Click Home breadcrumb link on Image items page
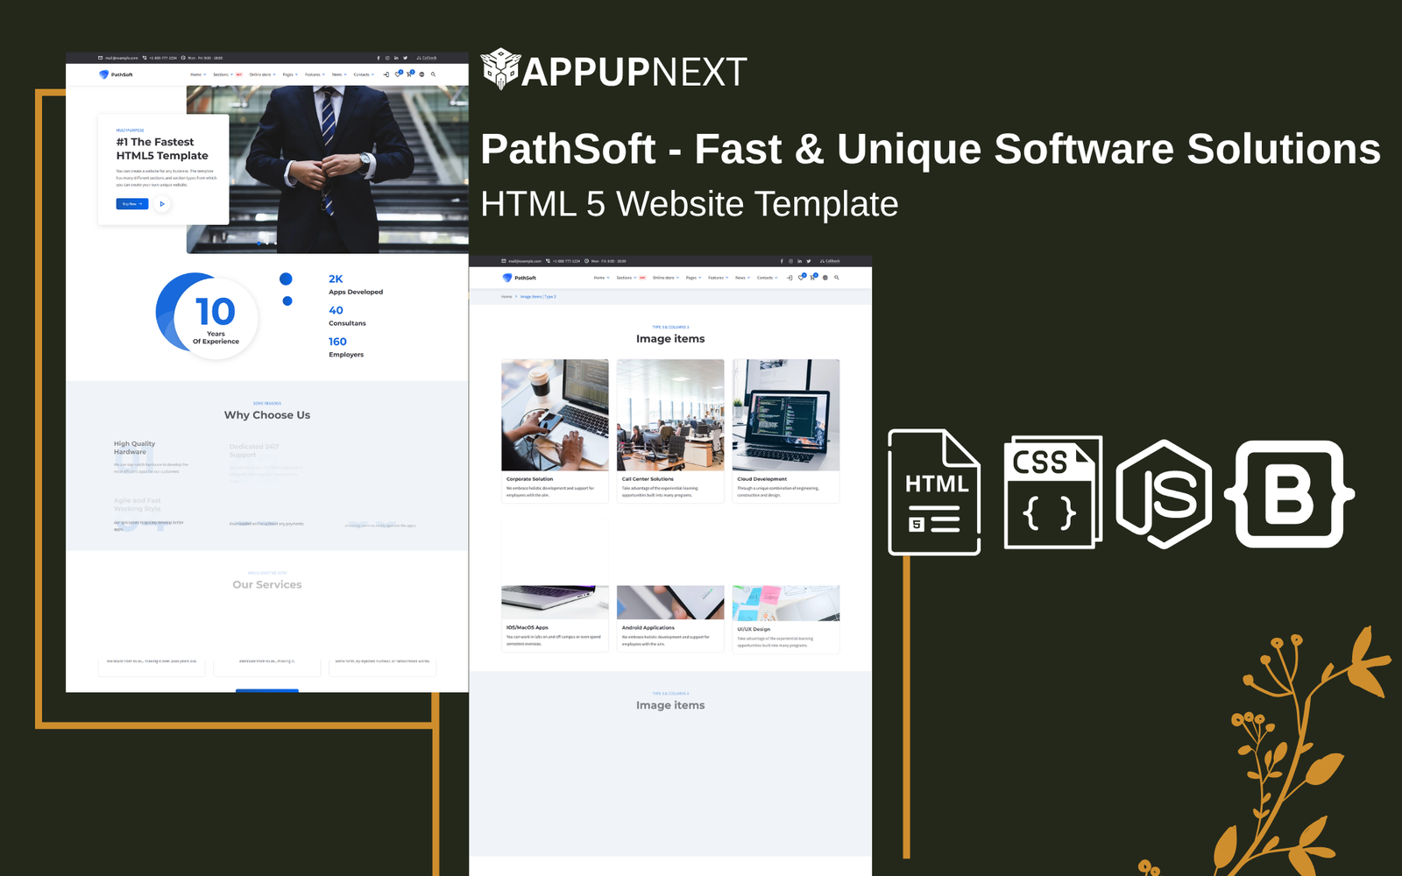 [x=506, y=297]
